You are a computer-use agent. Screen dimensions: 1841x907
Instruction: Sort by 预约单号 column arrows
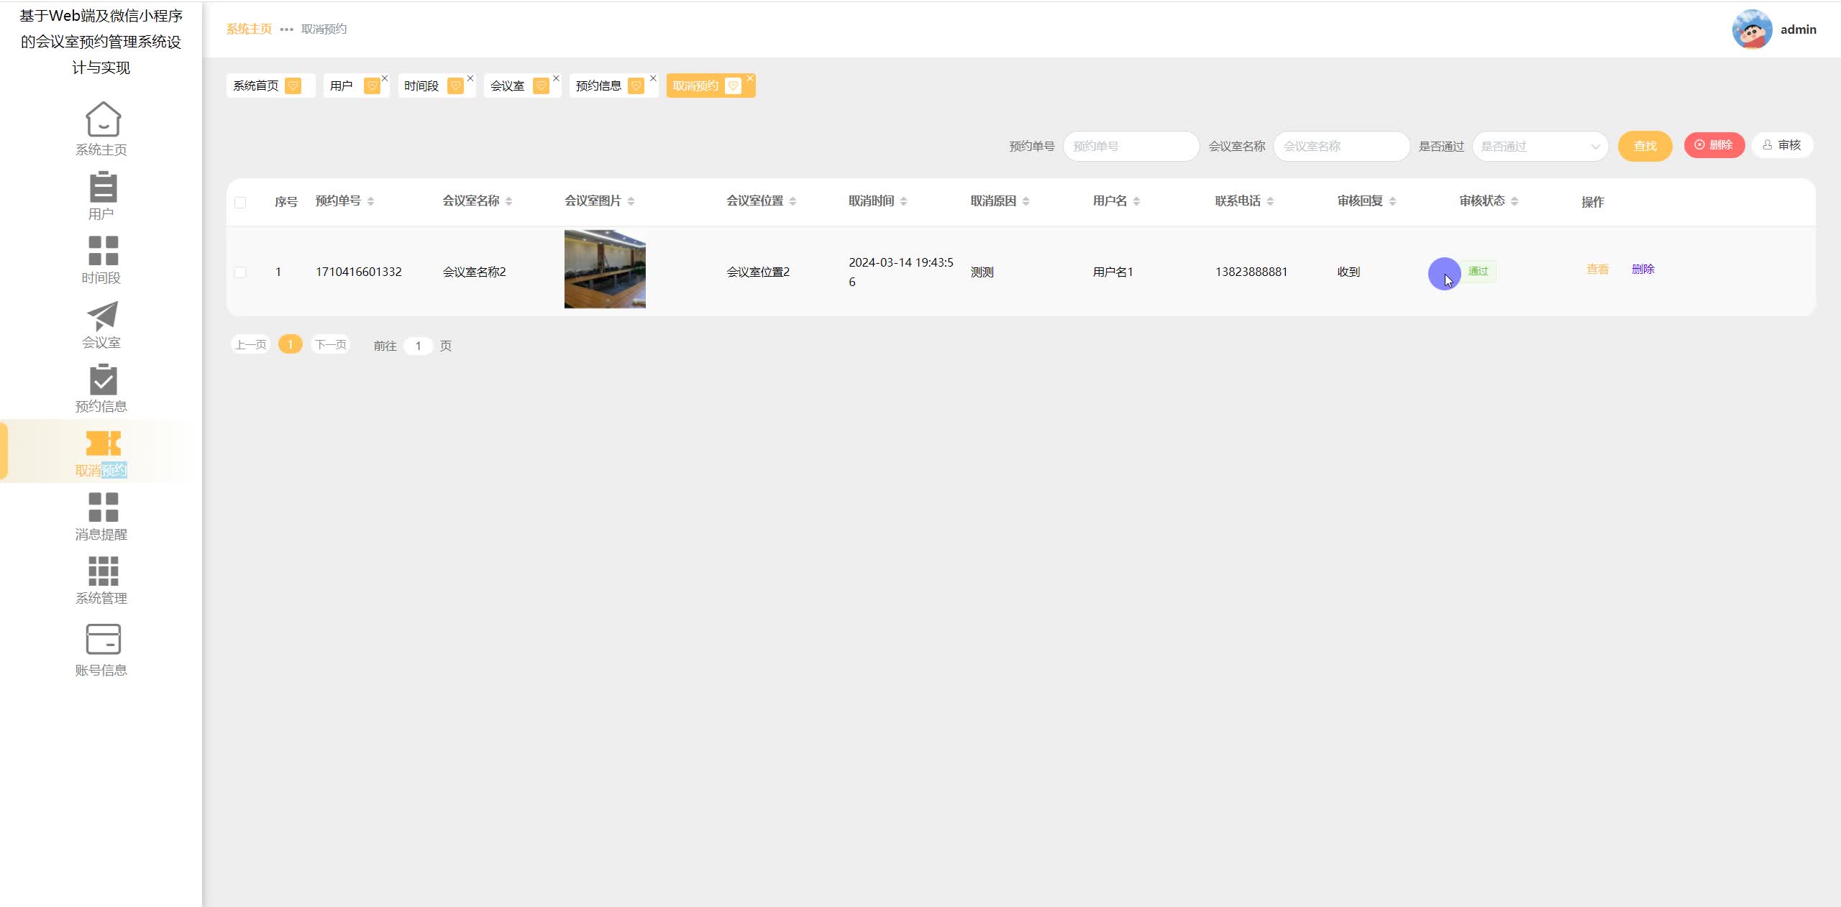tap(370, 202)
